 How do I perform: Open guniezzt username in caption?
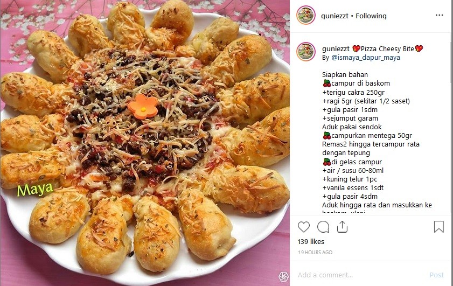click(336, 49)
